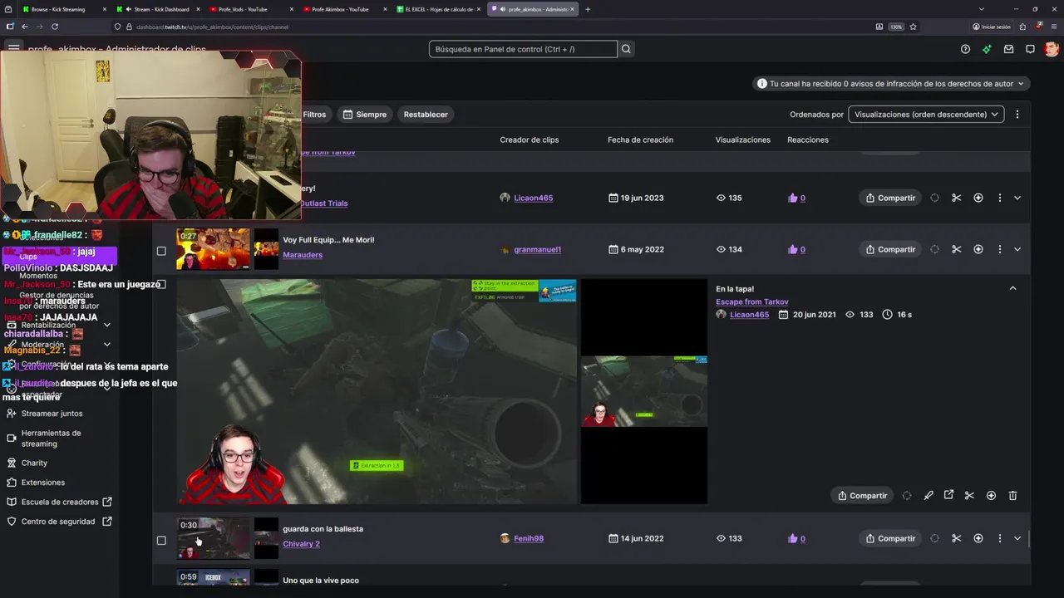Click the Restablecer button
Image resolution: width=1064 pixels, height=598 pixels.
point(426,115)
